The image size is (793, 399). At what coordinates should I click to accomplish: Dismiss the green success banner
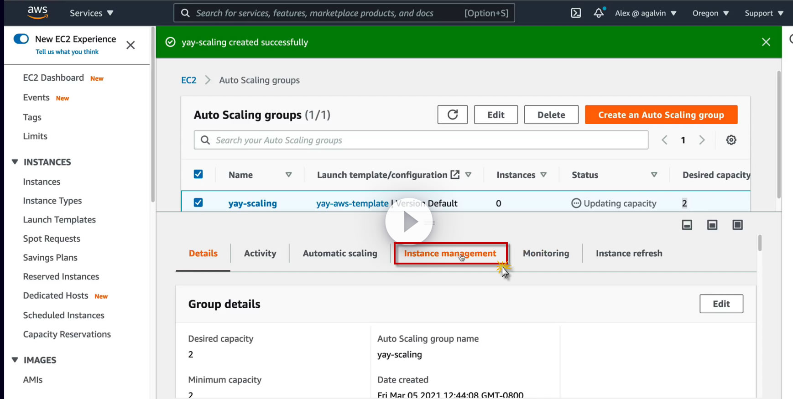pyautogui.click(x=766, y=42)
